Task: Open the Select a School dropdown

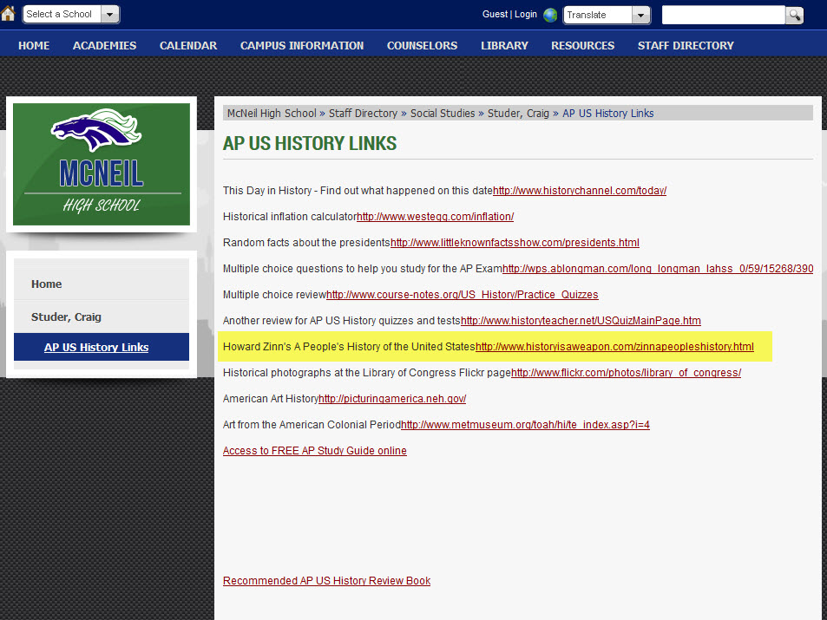Action: [71, 14]
